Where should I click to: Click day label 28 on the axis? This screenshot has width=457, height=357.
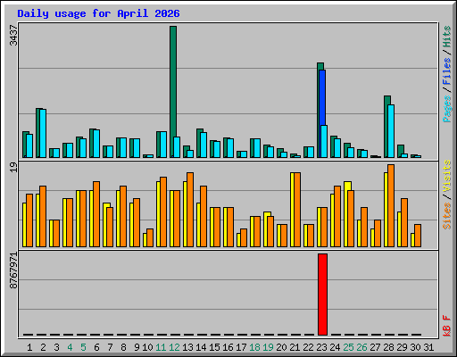(388, 347)
